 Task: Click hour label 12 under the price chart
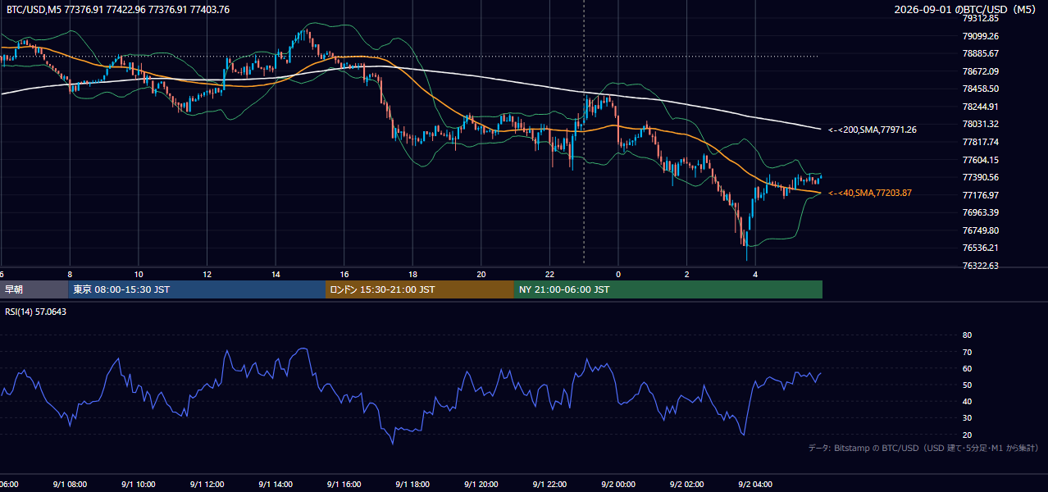(207, 274)
